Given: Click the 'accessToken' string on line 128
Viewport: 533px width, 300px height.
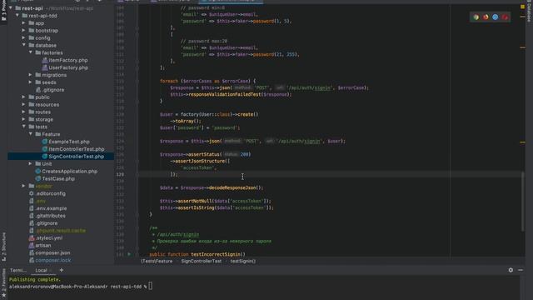Looking at the screenshot, I should [x=198, y=167].
